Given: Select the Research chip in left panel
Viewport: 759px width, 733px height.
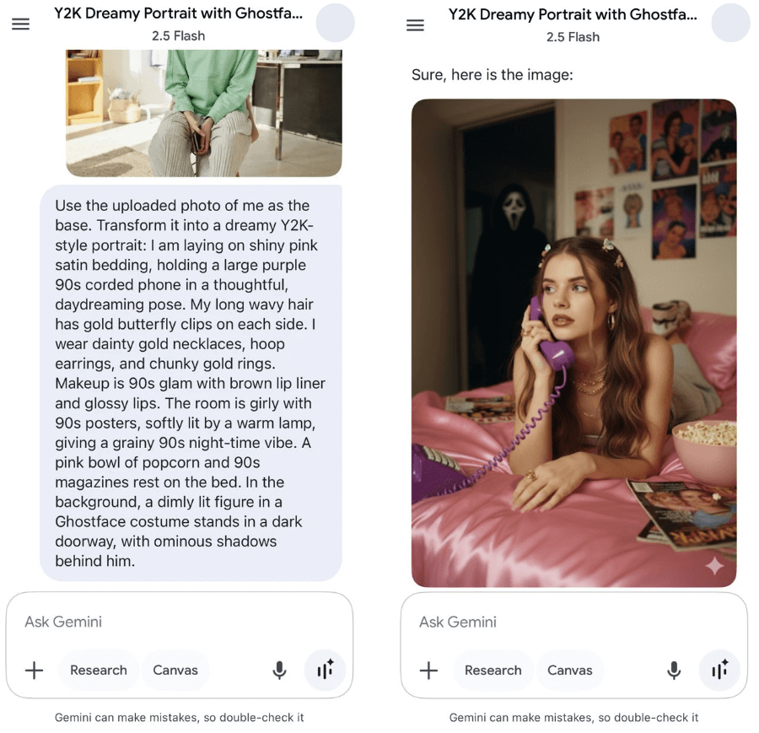Looking at the screenshot, I should [x=99, y=671].
